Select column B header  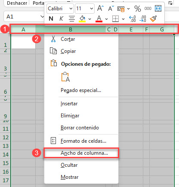(x=71, y=30)
